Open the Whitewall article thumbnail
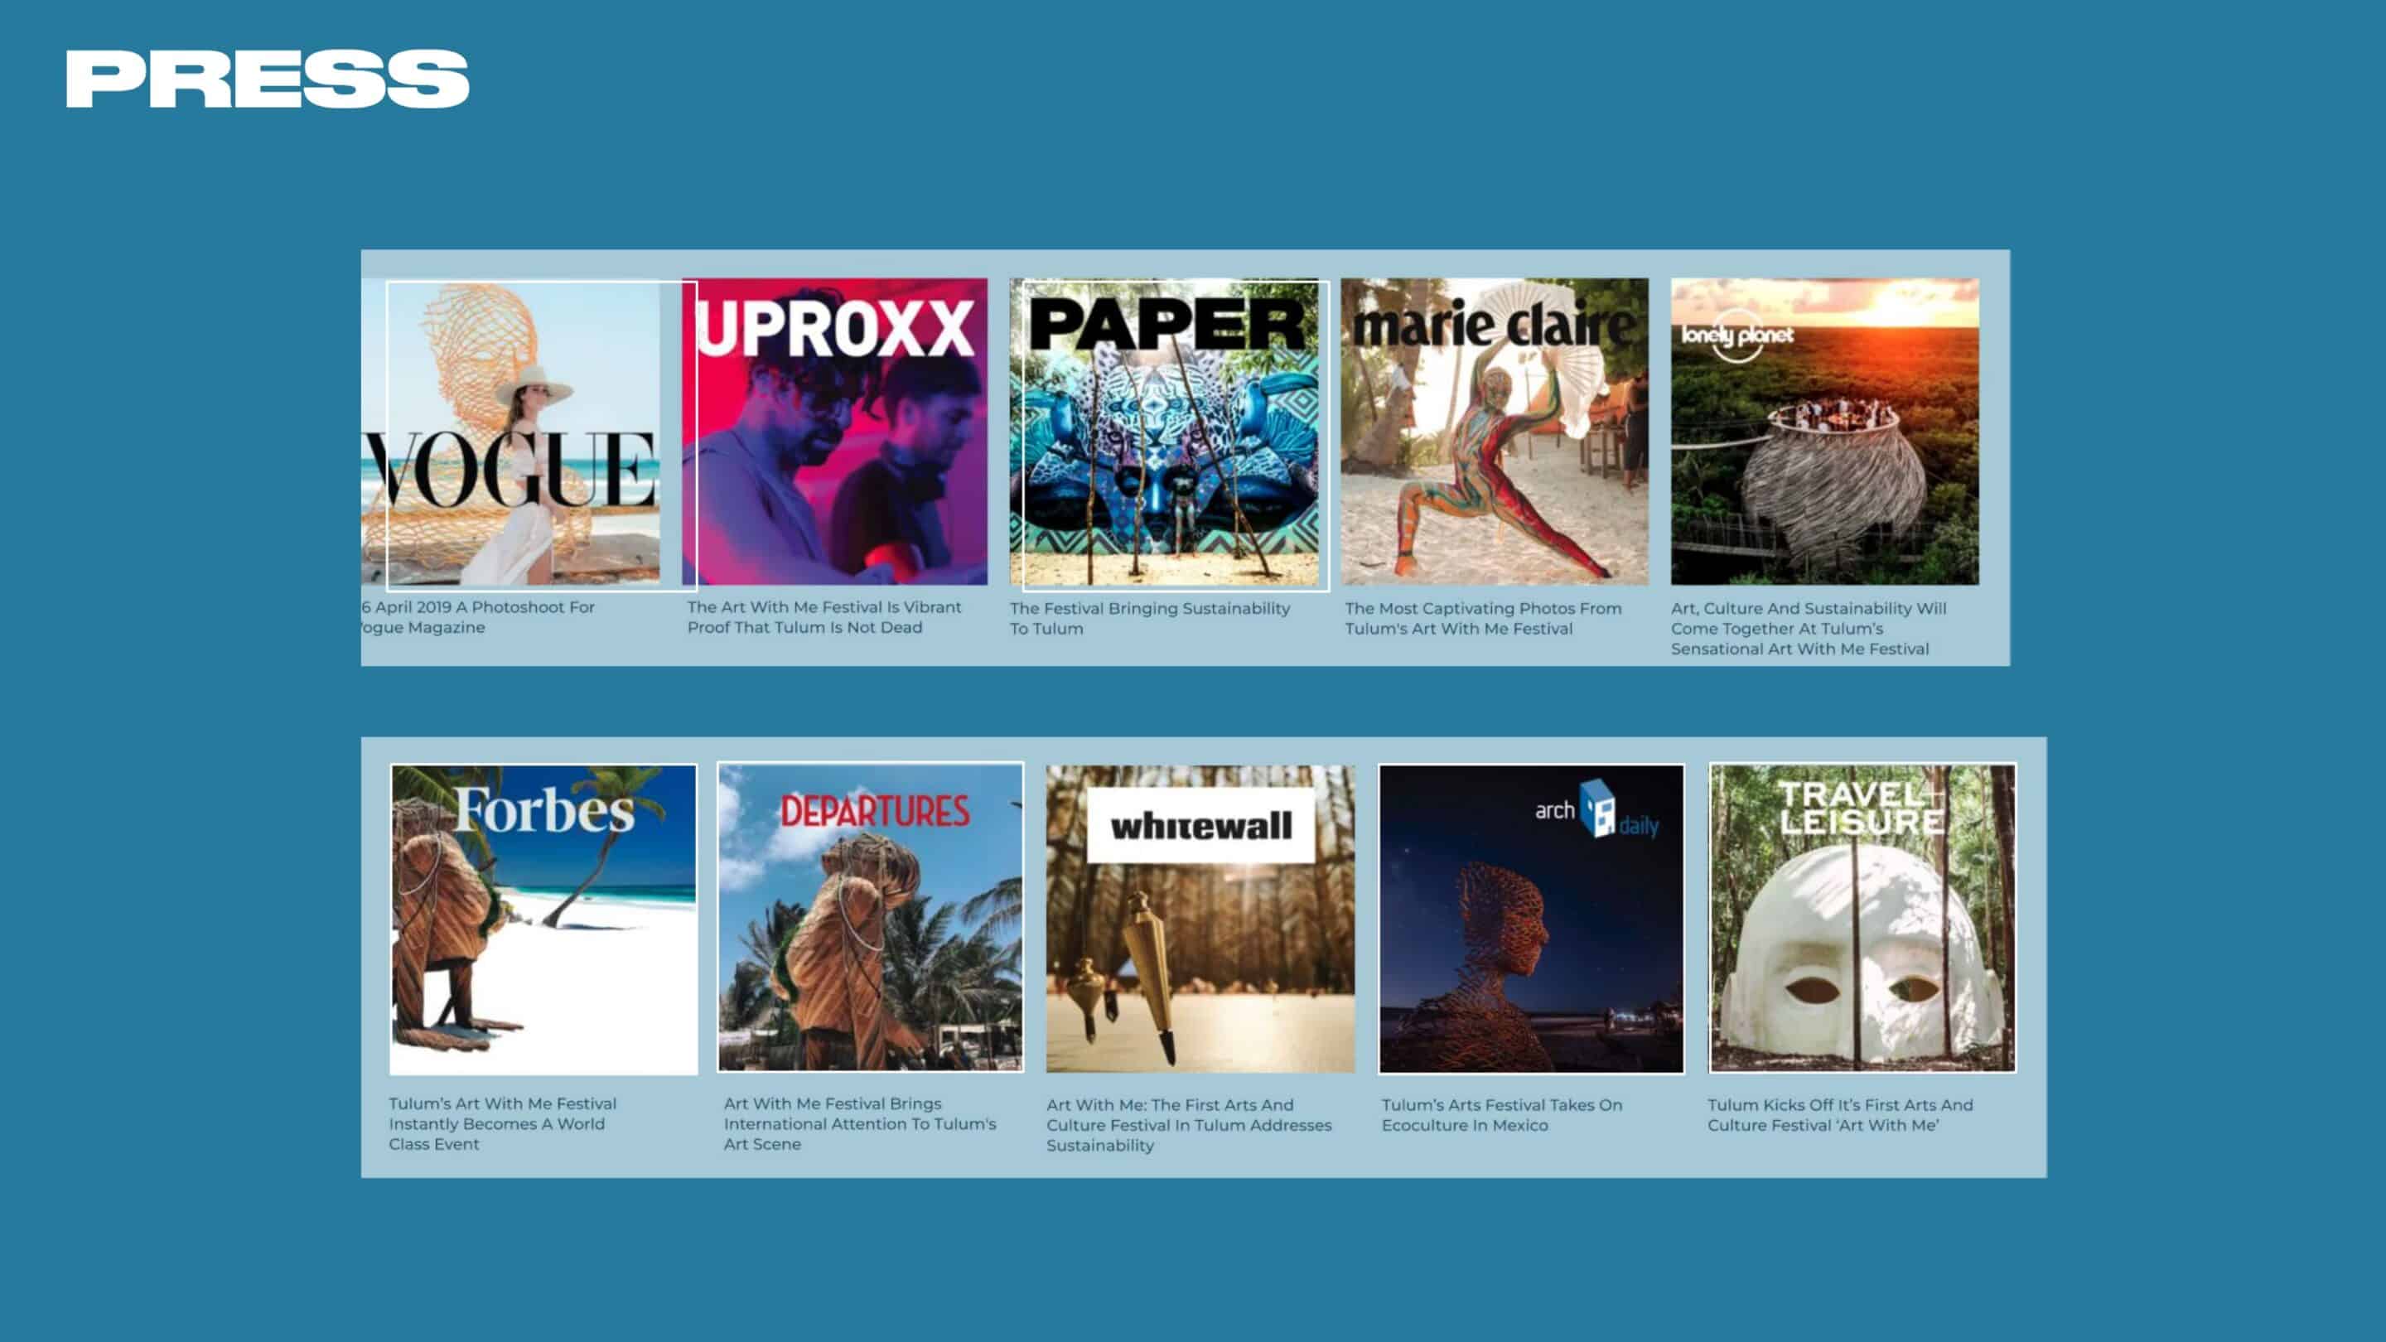This screenshot has height=1342, width=2386. (1200, 919)
